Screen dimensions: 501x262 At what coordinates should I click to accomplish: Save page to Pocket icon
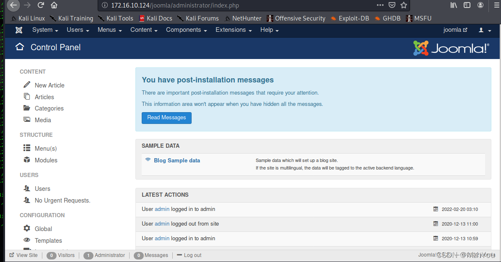[392, 5]
